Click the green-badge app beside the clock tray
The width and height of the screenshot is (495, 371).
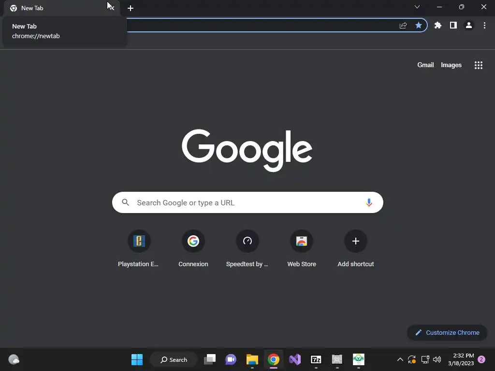pyautogui.click(x=358, y=359)
